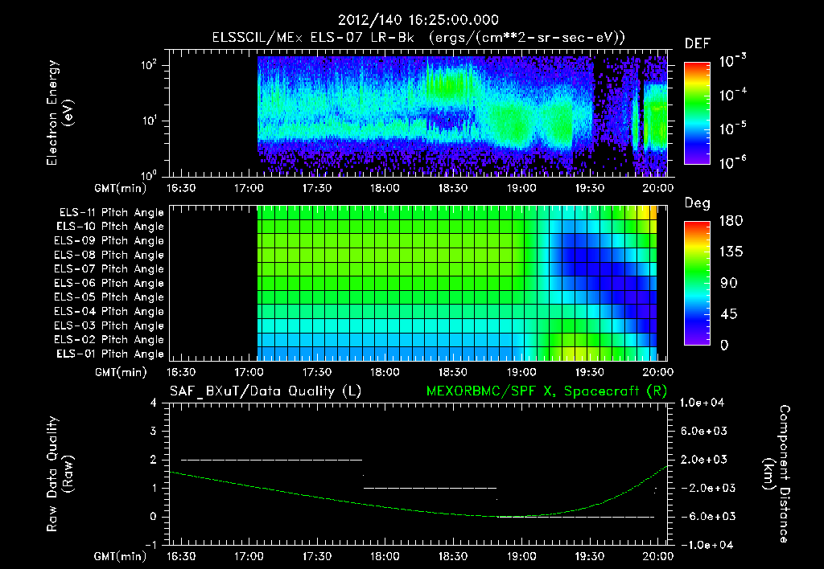
Task: Click the DEF colorbar title
Action: pos(698,44)
